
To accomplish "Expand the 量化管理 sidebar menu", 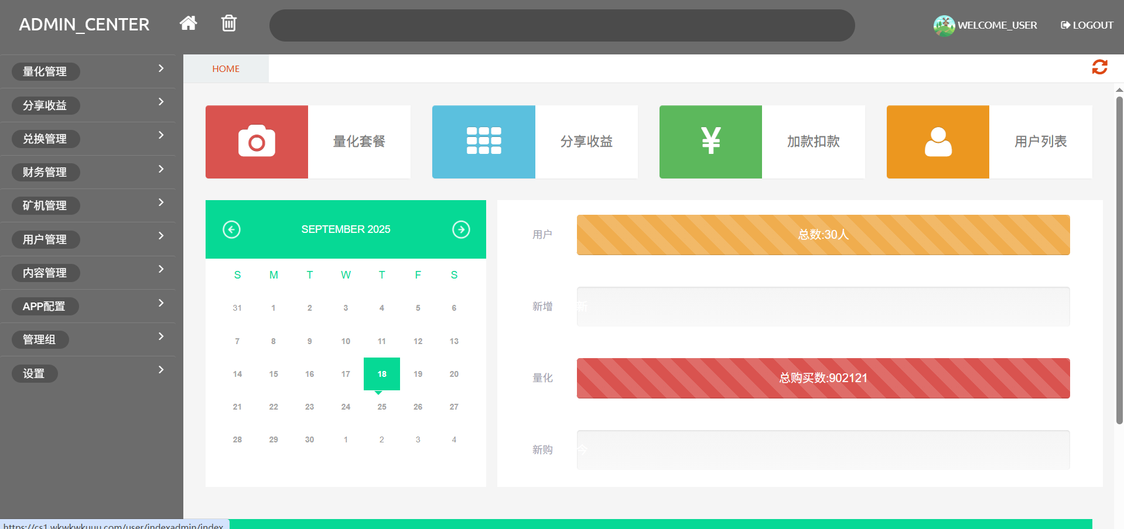I will [88, 71].
